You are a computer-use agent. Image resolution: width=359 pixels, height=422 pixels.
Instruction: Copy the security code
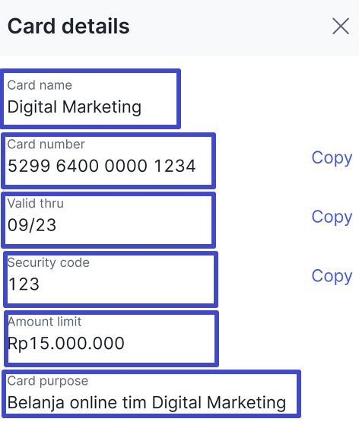332,276
